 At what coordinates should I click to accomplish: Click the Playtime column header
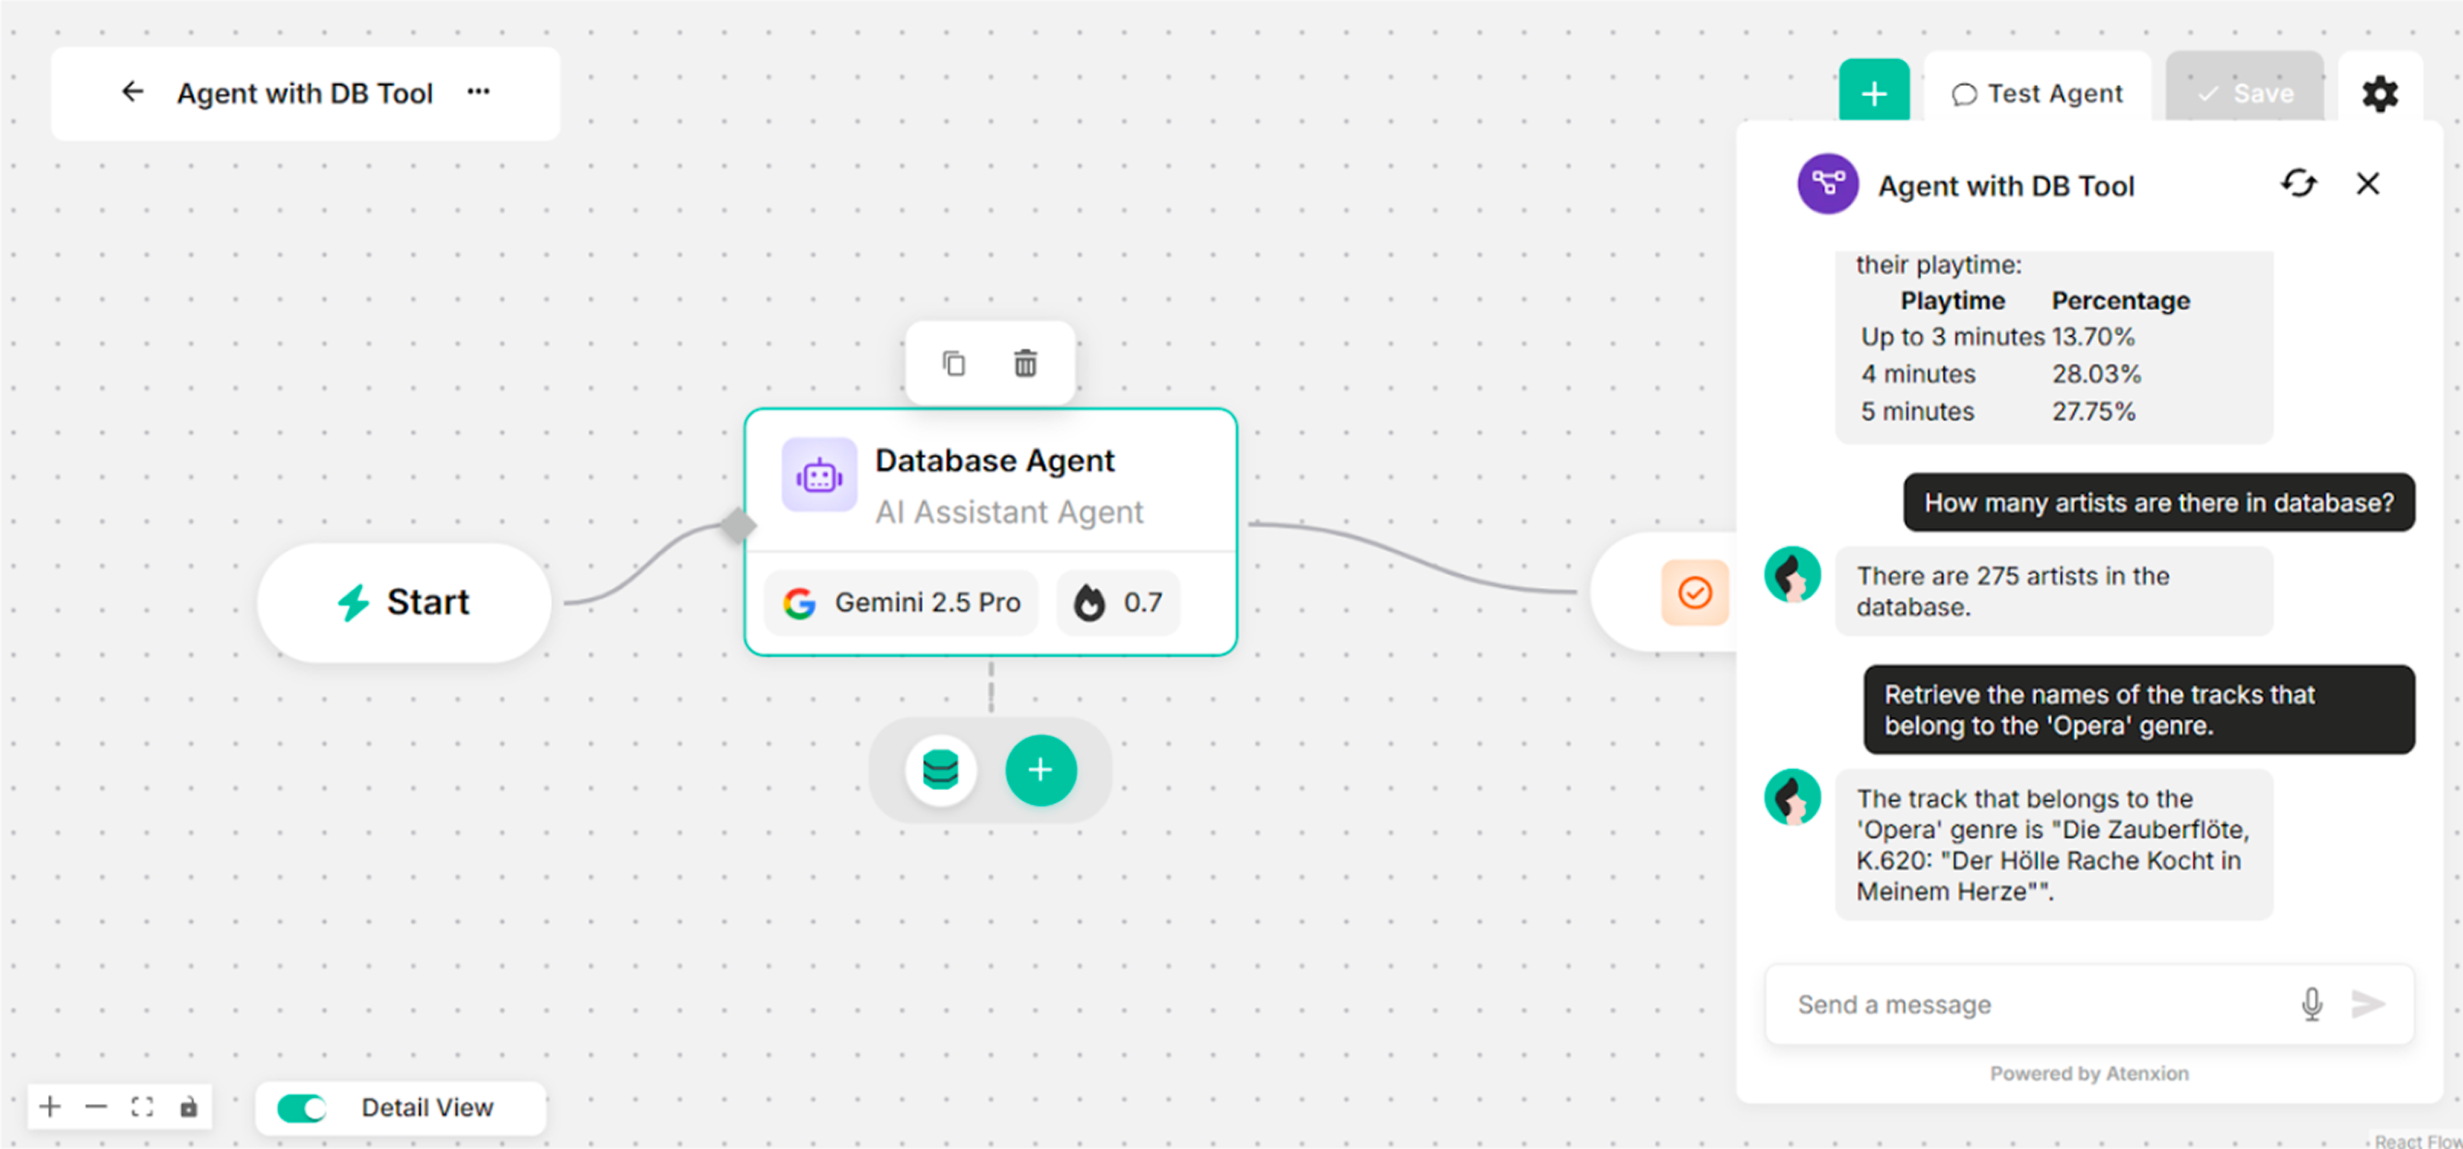1952,300
